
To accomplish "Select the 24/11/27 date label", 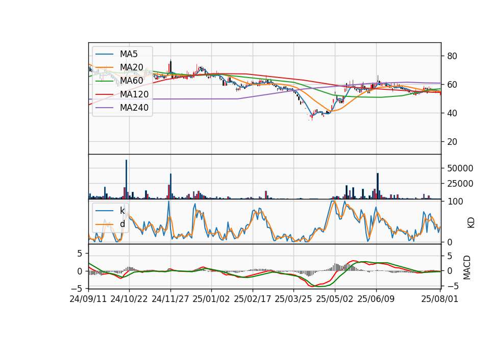I will coord(170,299).
